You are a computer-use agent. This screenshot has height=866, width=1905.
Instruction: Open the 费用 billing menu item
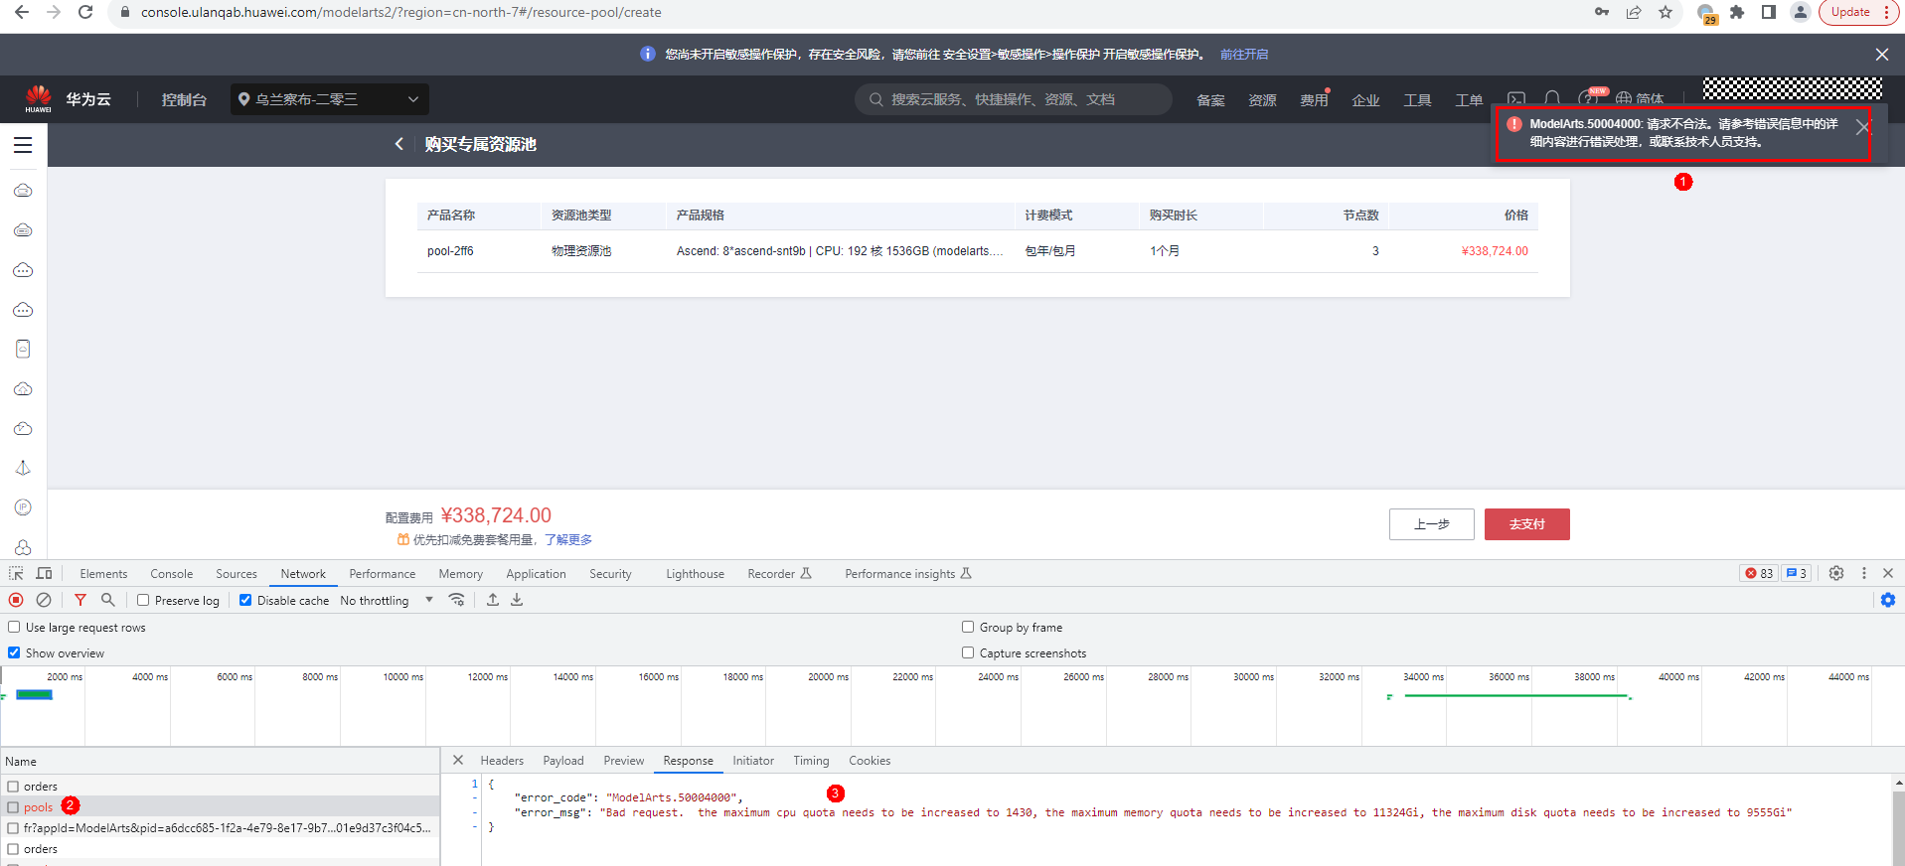1314,99
